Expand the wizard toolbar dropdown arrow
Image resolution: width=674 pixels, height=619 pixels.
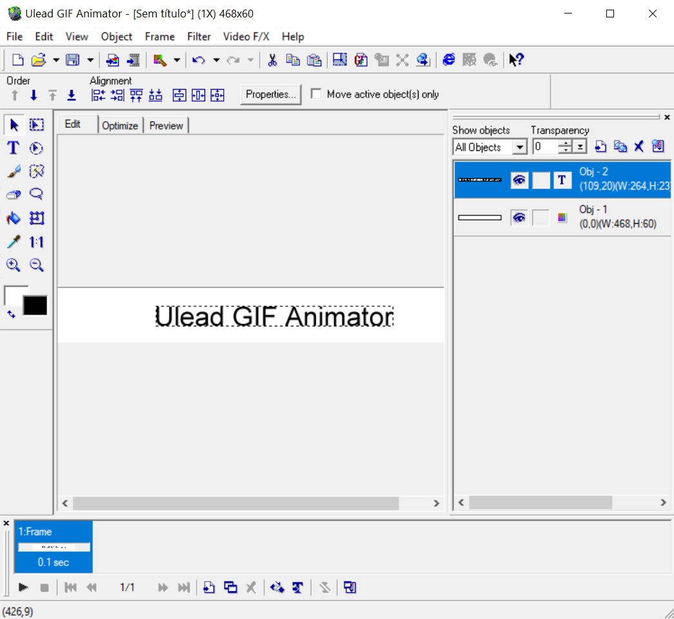[x=177, y=60]
